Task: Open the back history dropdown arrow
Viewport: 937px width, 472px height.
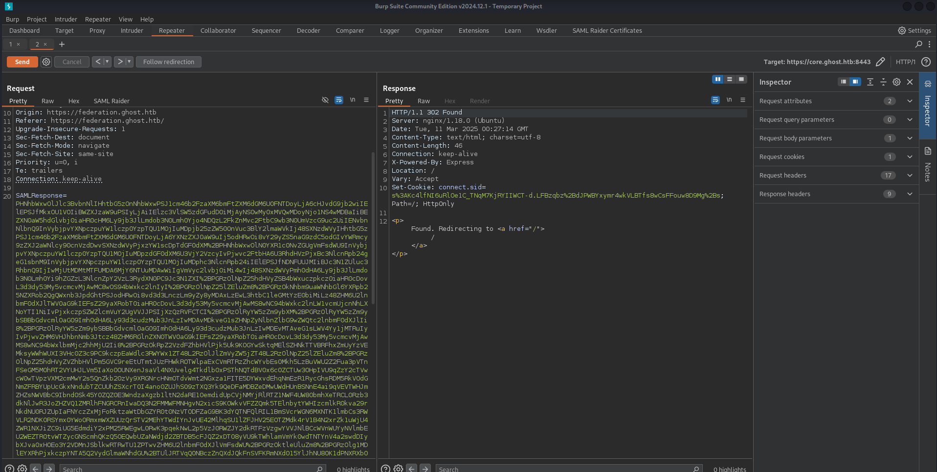Action: 107,62
